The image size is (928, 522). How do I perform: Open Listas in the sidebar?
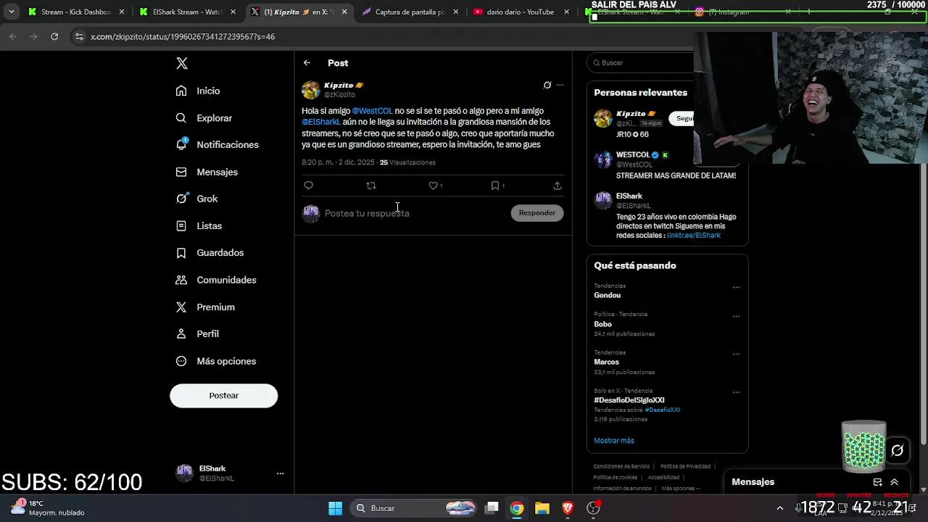199,225
